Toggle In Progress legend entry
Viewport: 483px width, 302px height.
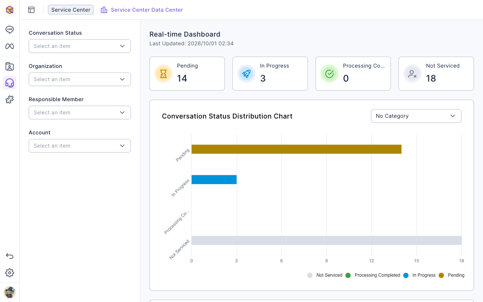pyautogui.click(x=419, y=275)
